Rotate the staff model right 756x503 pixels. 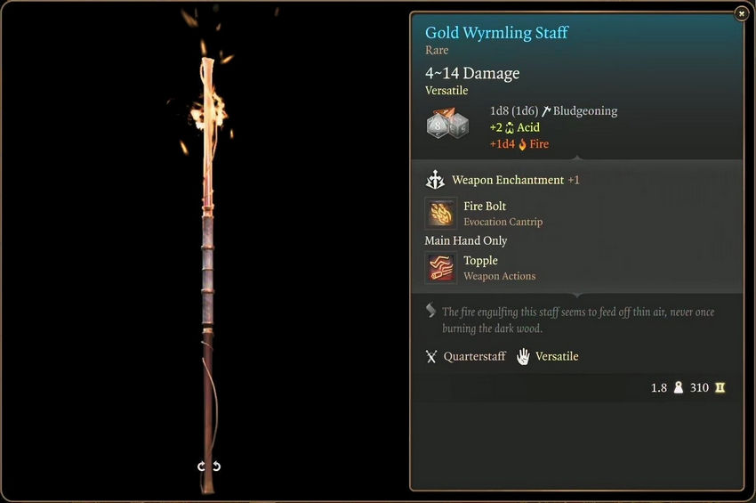216,466
